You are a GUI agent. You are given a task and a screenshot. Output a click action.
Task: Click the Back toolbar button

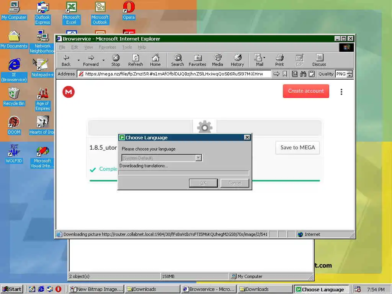tap(66, 60)
